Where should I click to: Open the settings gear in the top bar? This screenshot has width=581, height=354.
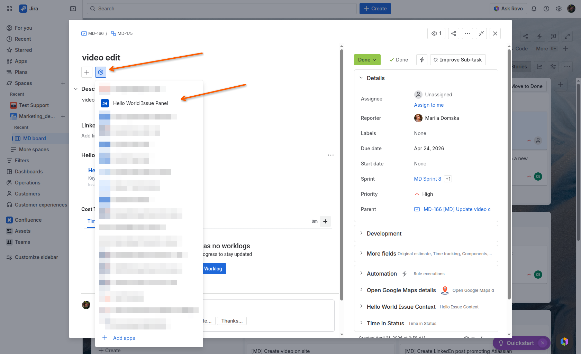(x=559, y=9)
